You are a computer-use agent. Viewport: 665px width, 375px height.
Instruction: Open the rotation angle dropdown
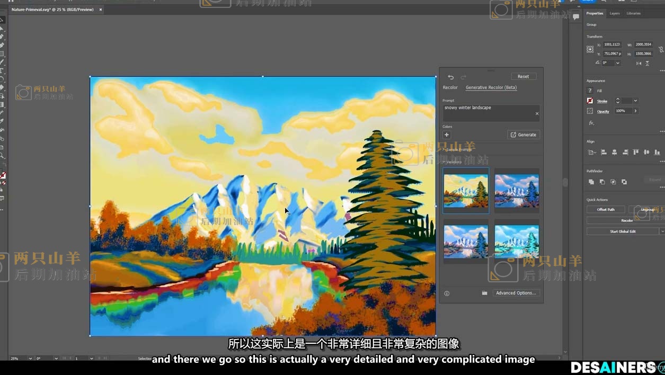click(x=618, y=63)
